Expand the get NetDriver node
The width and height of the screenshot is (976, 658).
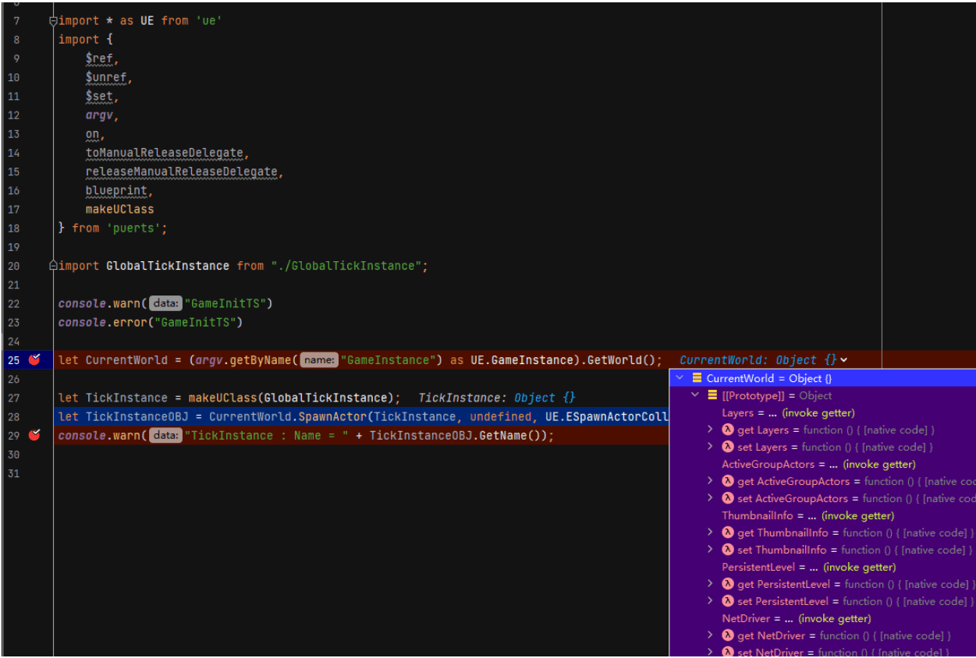[x=710, y=635]
